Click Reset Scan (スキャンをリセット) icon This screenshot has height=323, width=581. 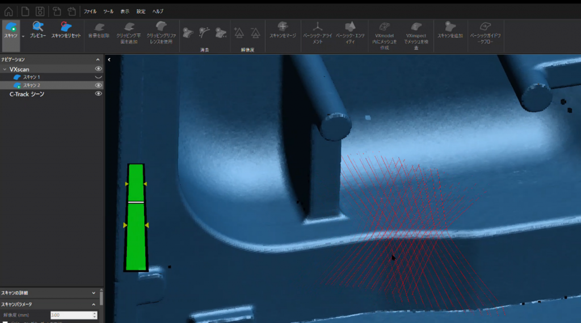66,27
